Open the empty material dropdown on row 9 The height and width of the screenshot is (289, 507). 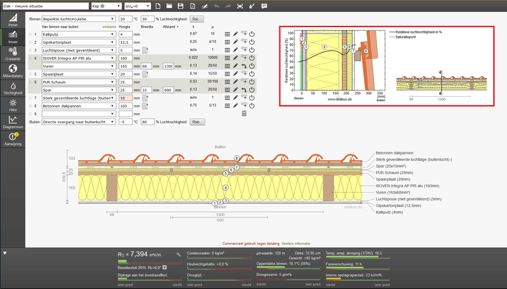[79, 114]
